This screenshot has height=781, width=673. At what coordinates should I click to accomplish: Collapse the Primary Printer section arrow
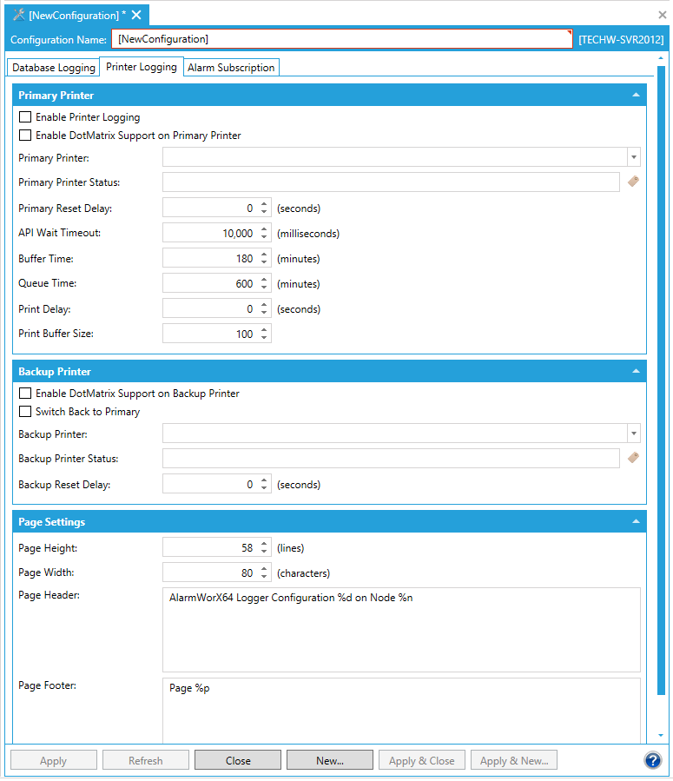click(636, 96)
